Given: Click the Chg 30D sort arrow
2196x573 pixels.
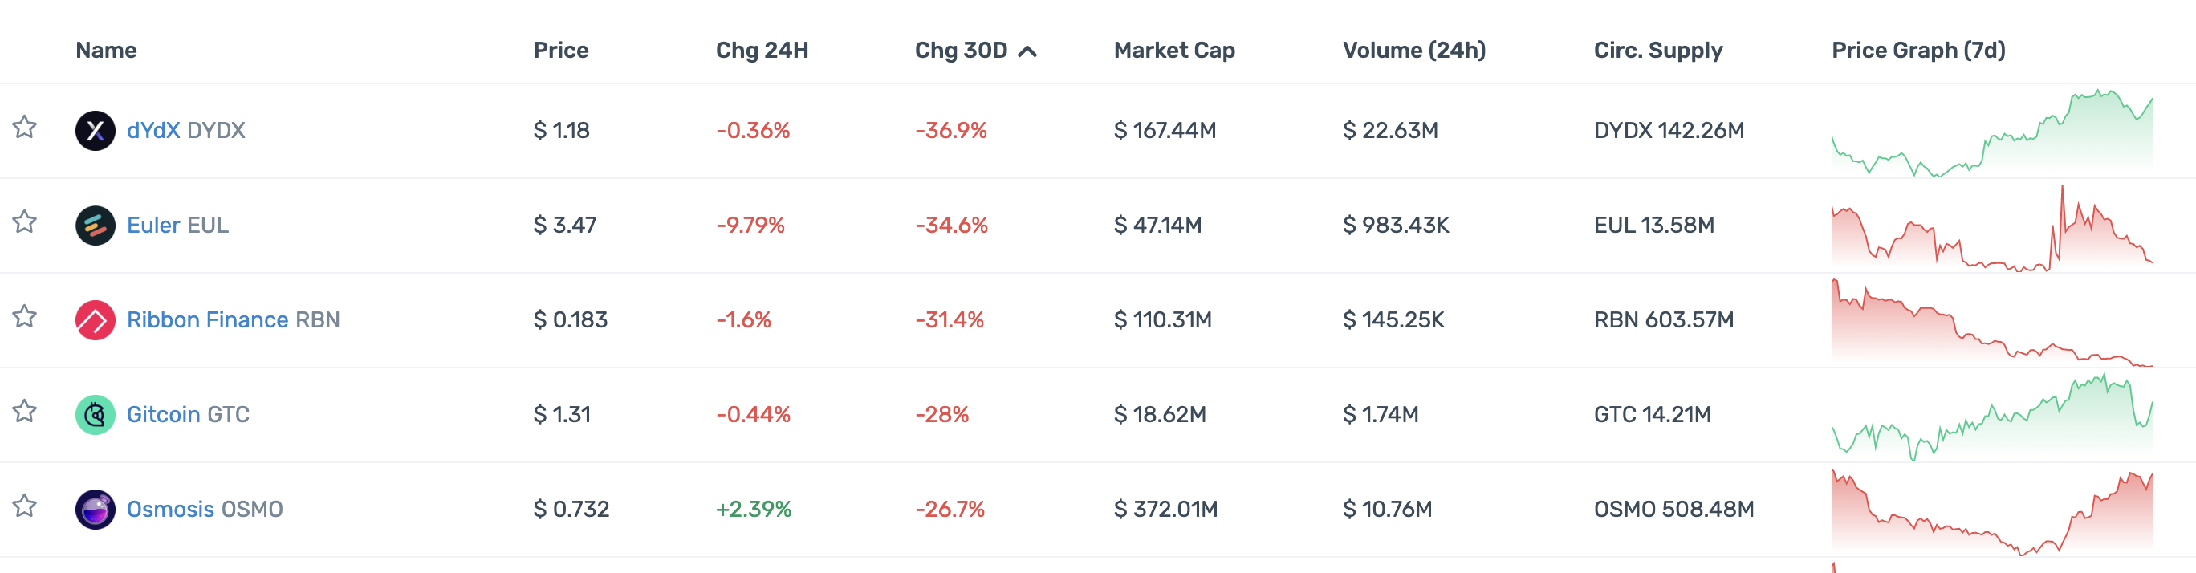Looking at the screenshot, I should click(x=1028, y=51).
